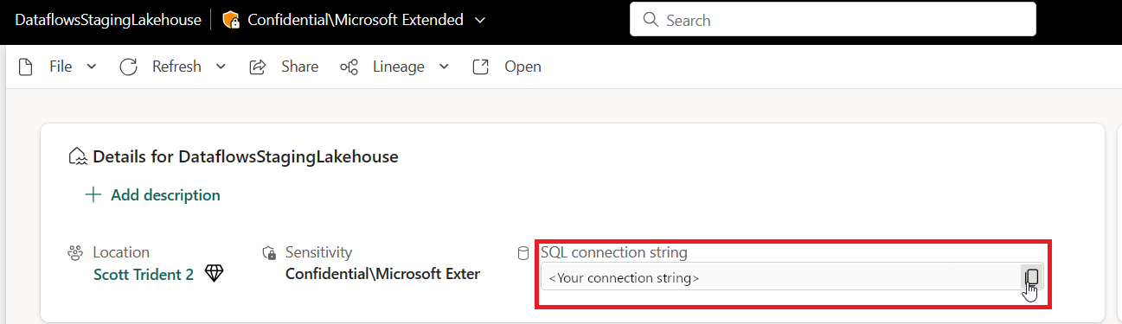1122x324 pixels.
Task: Click the File page icon
Action: [x=26, y=67]
